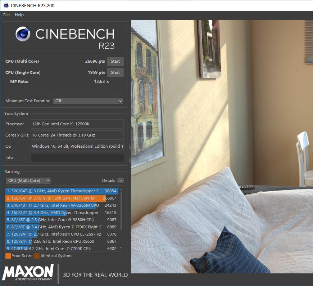Open the CPU (Multi Core) ranking dropdown

click(x=28, y=180)
